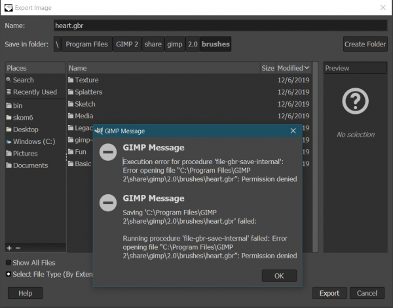The width and height of the screenshot is (393, 308).
Task: Click the Name field containing heart.gbr
Action: coord(221,26)
